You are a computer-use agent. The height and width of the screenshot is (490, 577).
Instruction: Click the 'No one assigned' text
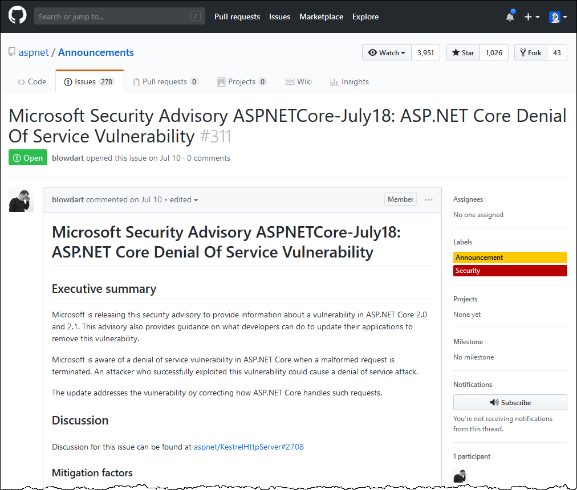tap(478, 215)
